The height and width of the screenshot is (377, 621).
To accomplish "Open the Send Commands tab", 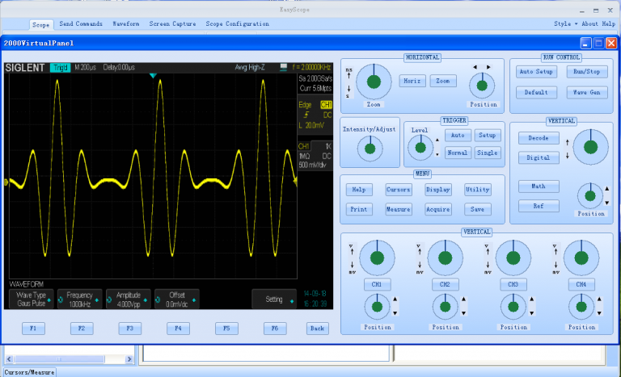I will pos(81,24).
